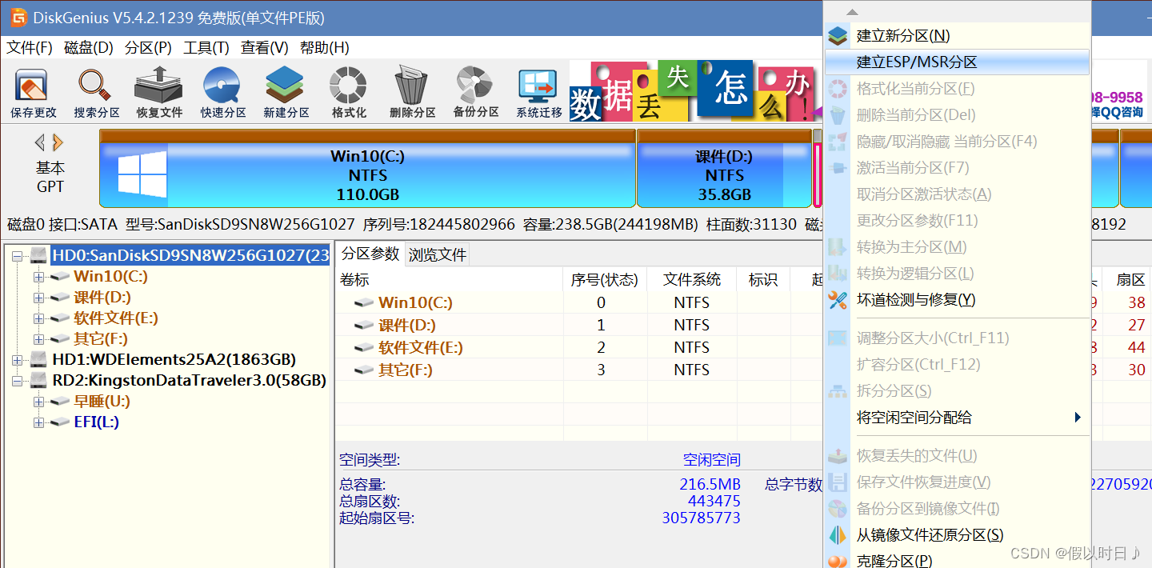1152x568 pixels.
Task: Choose 建立ESP/MSR分区 in context menu
Action: [957, 62]
